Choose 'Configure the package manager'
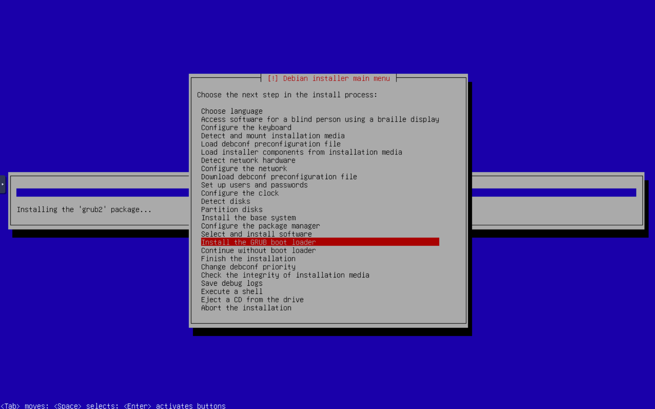Viewport: 655px width, 409px height. (260, 226)
